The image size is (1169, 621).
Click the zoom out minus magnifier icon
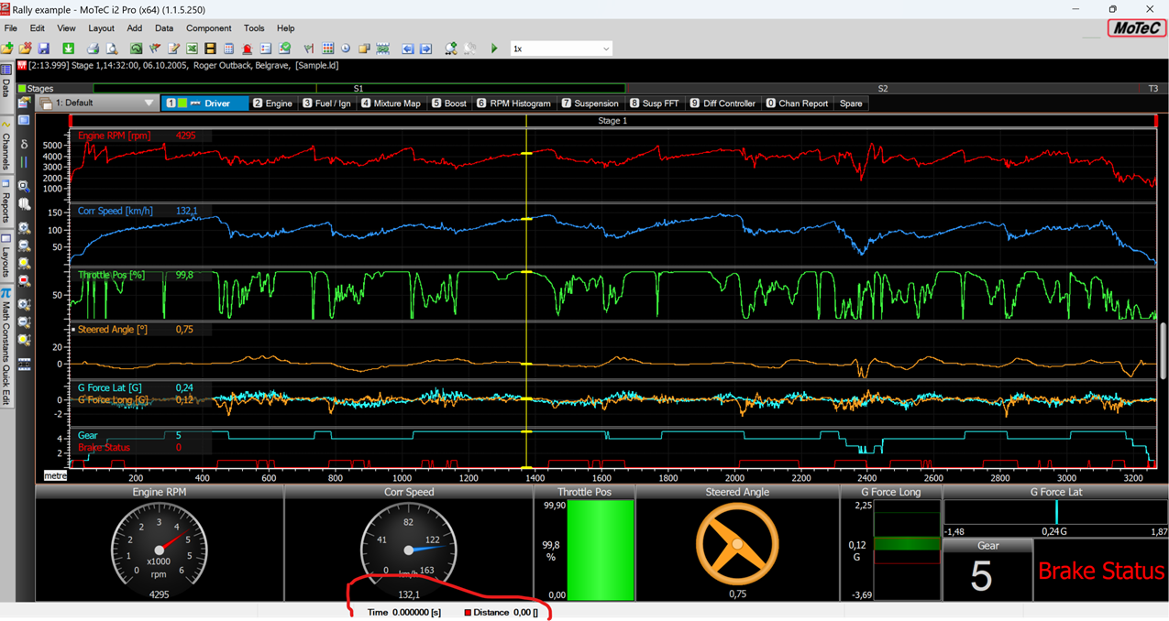[24, 245]
